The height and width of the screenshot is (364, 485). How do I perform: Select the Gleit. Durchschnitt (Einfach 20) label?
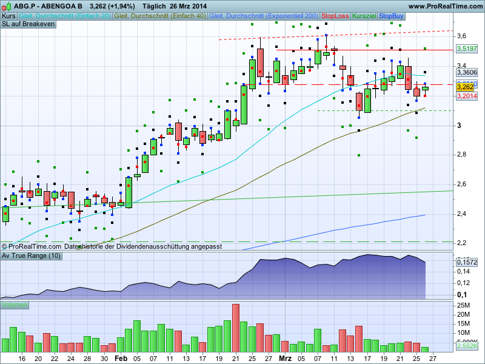pyautogui.click(x=65, y=16)
